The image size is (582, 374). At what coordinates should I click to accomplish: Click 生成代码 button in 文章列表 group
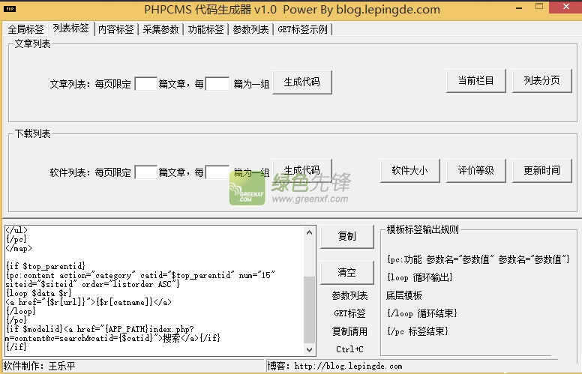tap(302, 82)
